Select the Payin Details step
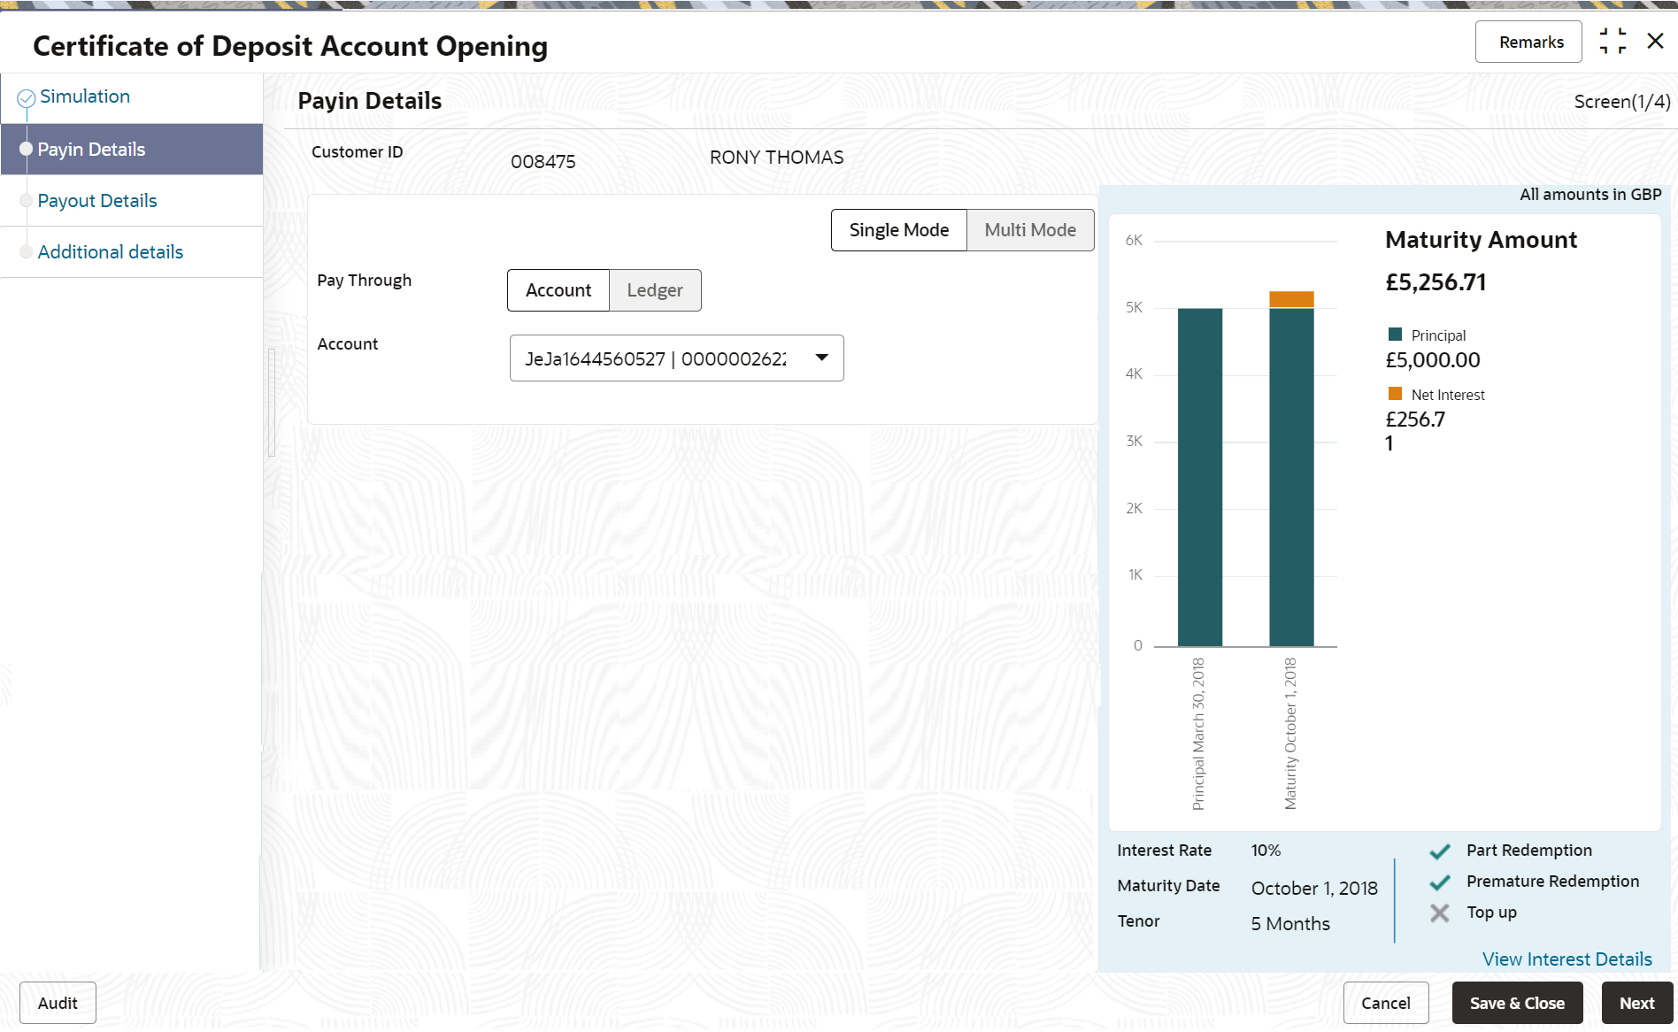This screenshot has height=1032, width=1678. (x=132, y=150)
